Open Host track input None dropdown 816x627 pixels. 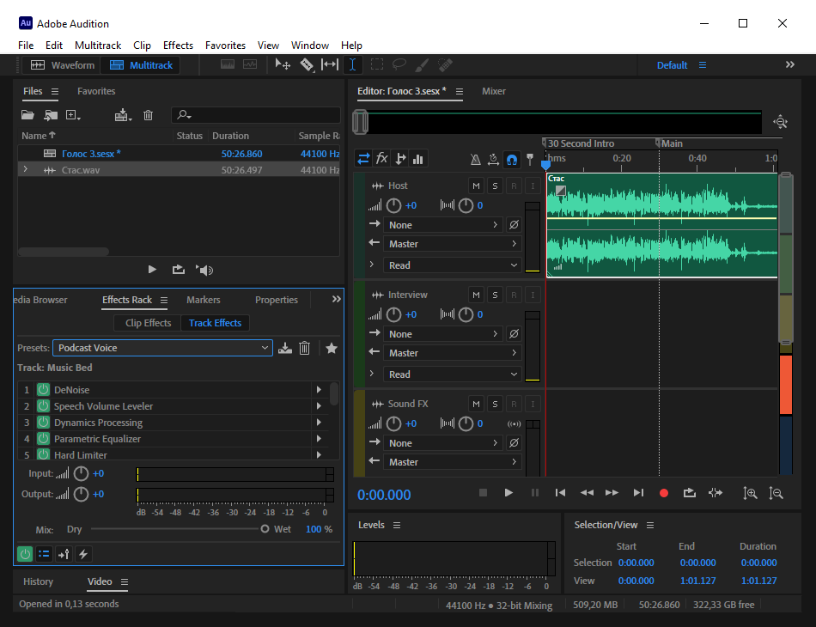[x=443, y=225]
